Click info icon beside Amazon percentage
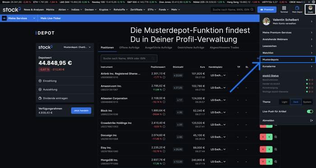The width and height of the screenshot is (316, 168). coord(164,90)
